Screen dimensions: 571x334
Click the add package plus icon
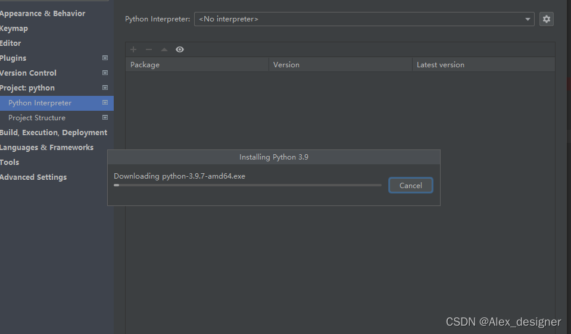tap(133, 49)
